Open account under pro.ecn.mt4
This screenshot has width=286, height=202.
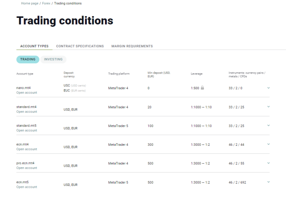tap(27, 168)
